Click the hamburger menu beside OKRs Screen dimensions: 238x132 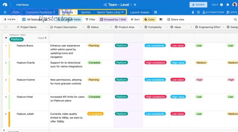[5, 12]
